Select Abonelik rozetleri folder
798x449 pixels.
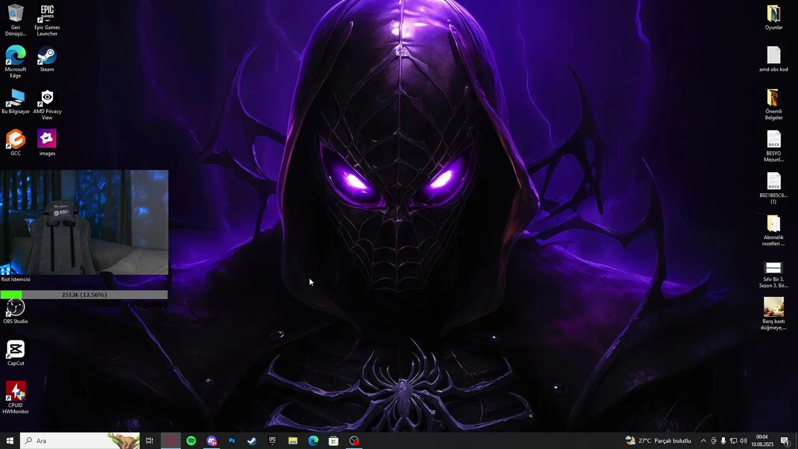click(774, 230)
